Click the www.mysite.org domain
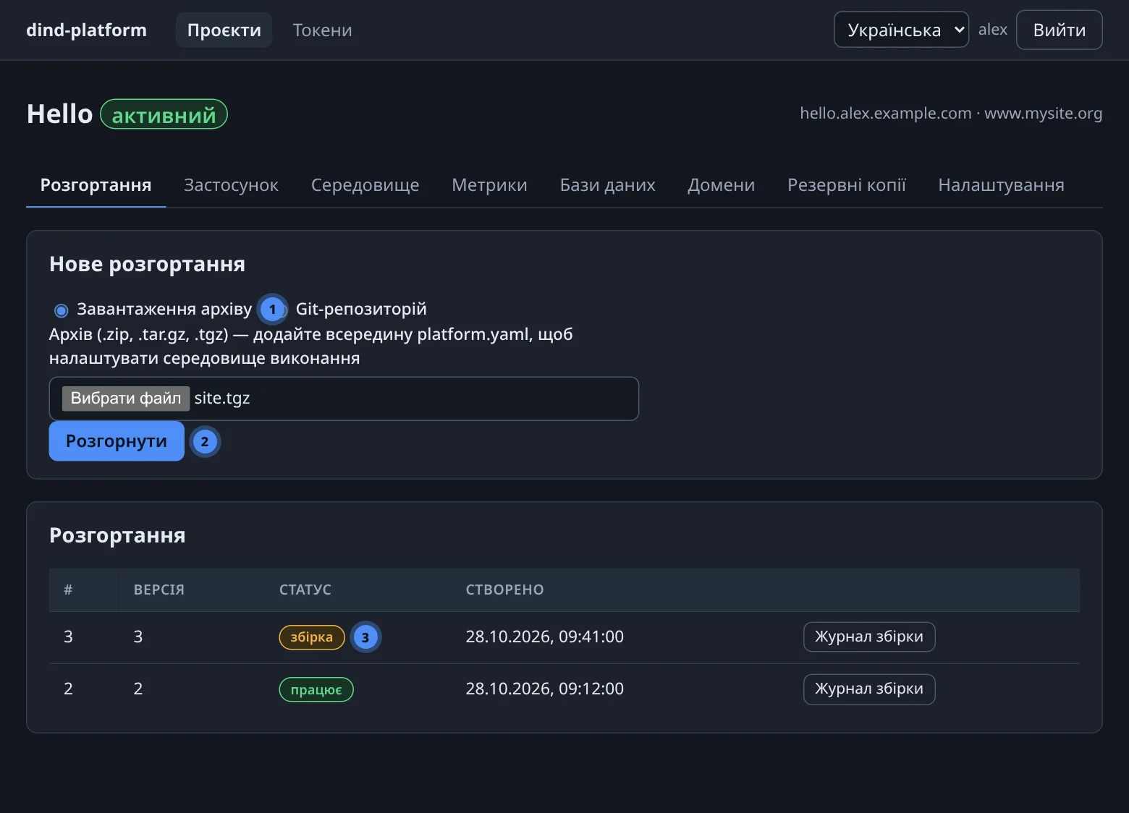Image resolution: width=1129 pixels, height=813 pixels. click(x=1043, y=113)
